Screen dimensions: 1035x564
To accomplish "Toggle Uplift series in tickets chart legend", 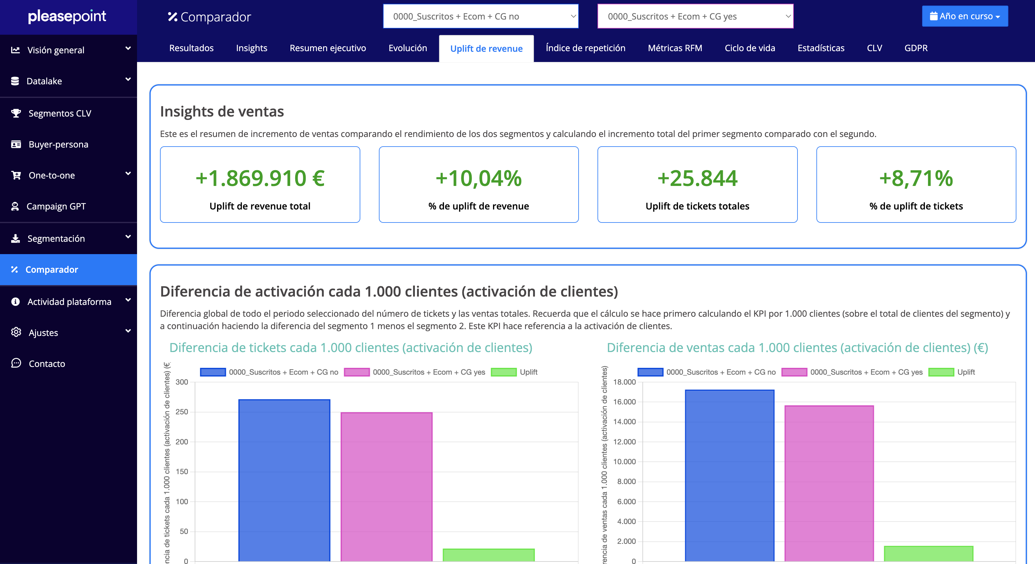I will [528, 372].
